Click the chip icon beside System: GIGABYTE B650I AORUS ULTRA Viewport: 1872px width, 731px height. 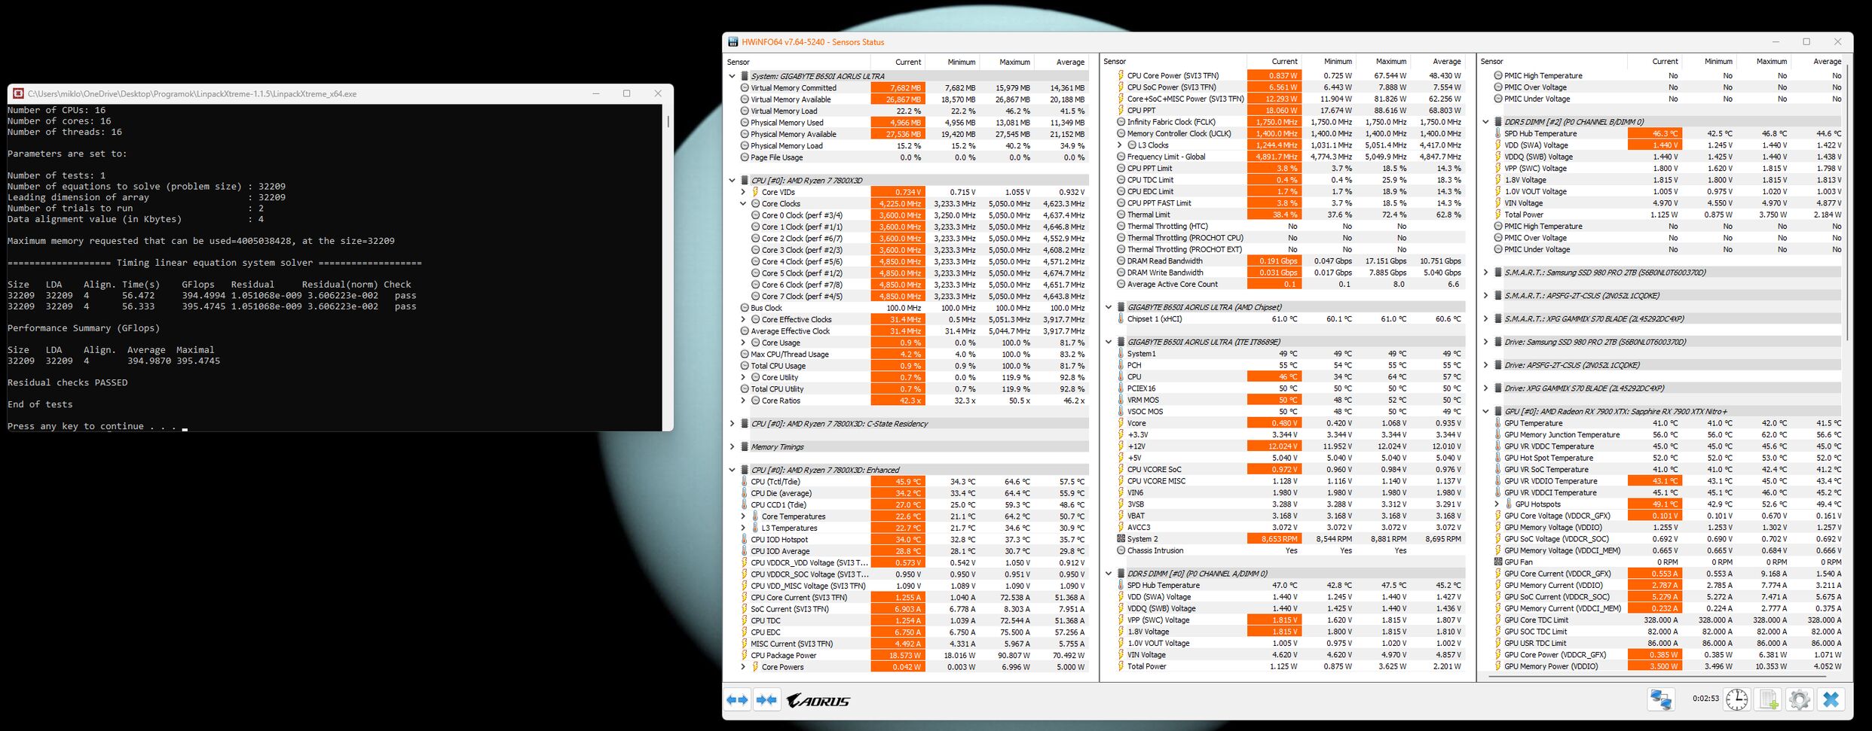745,76
